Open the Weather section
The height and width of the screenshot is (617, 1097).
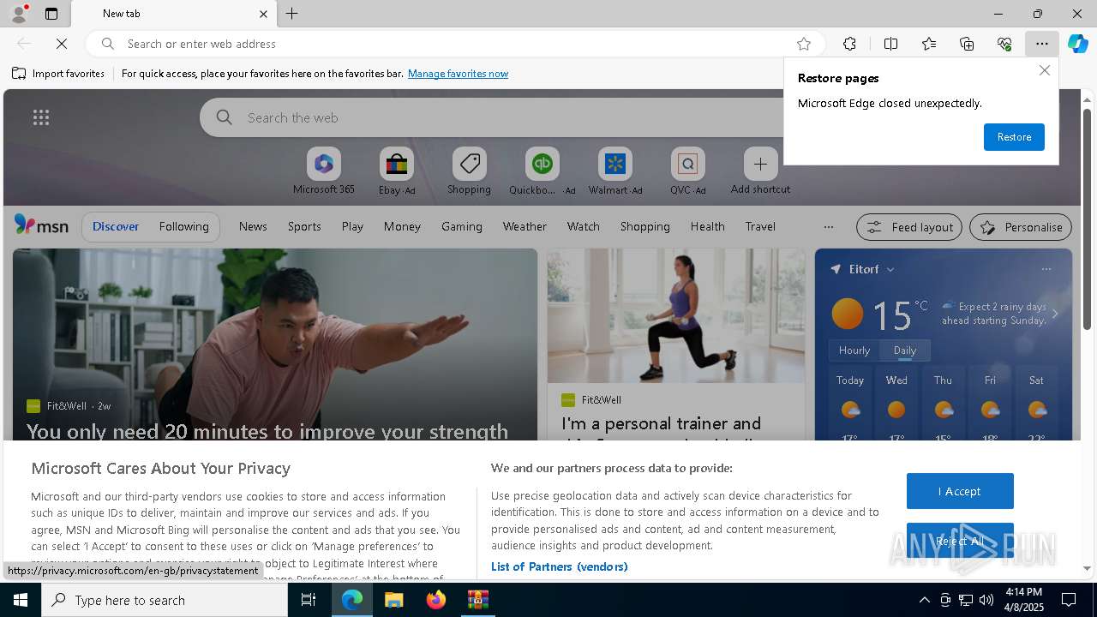coord(525,226)
